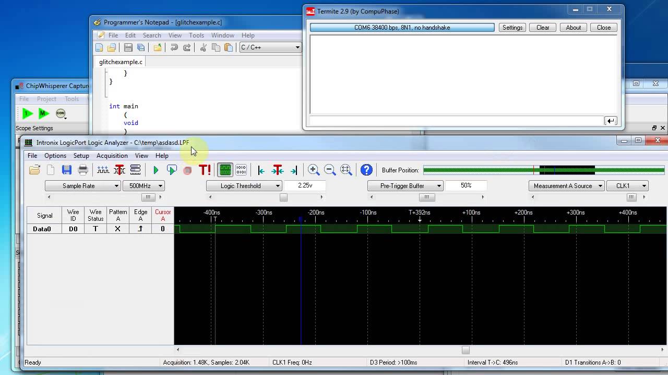This screenshot has width=668, height=375.
Task: Click New file icon in Programmer's Notepad
Action: [99, 47]
